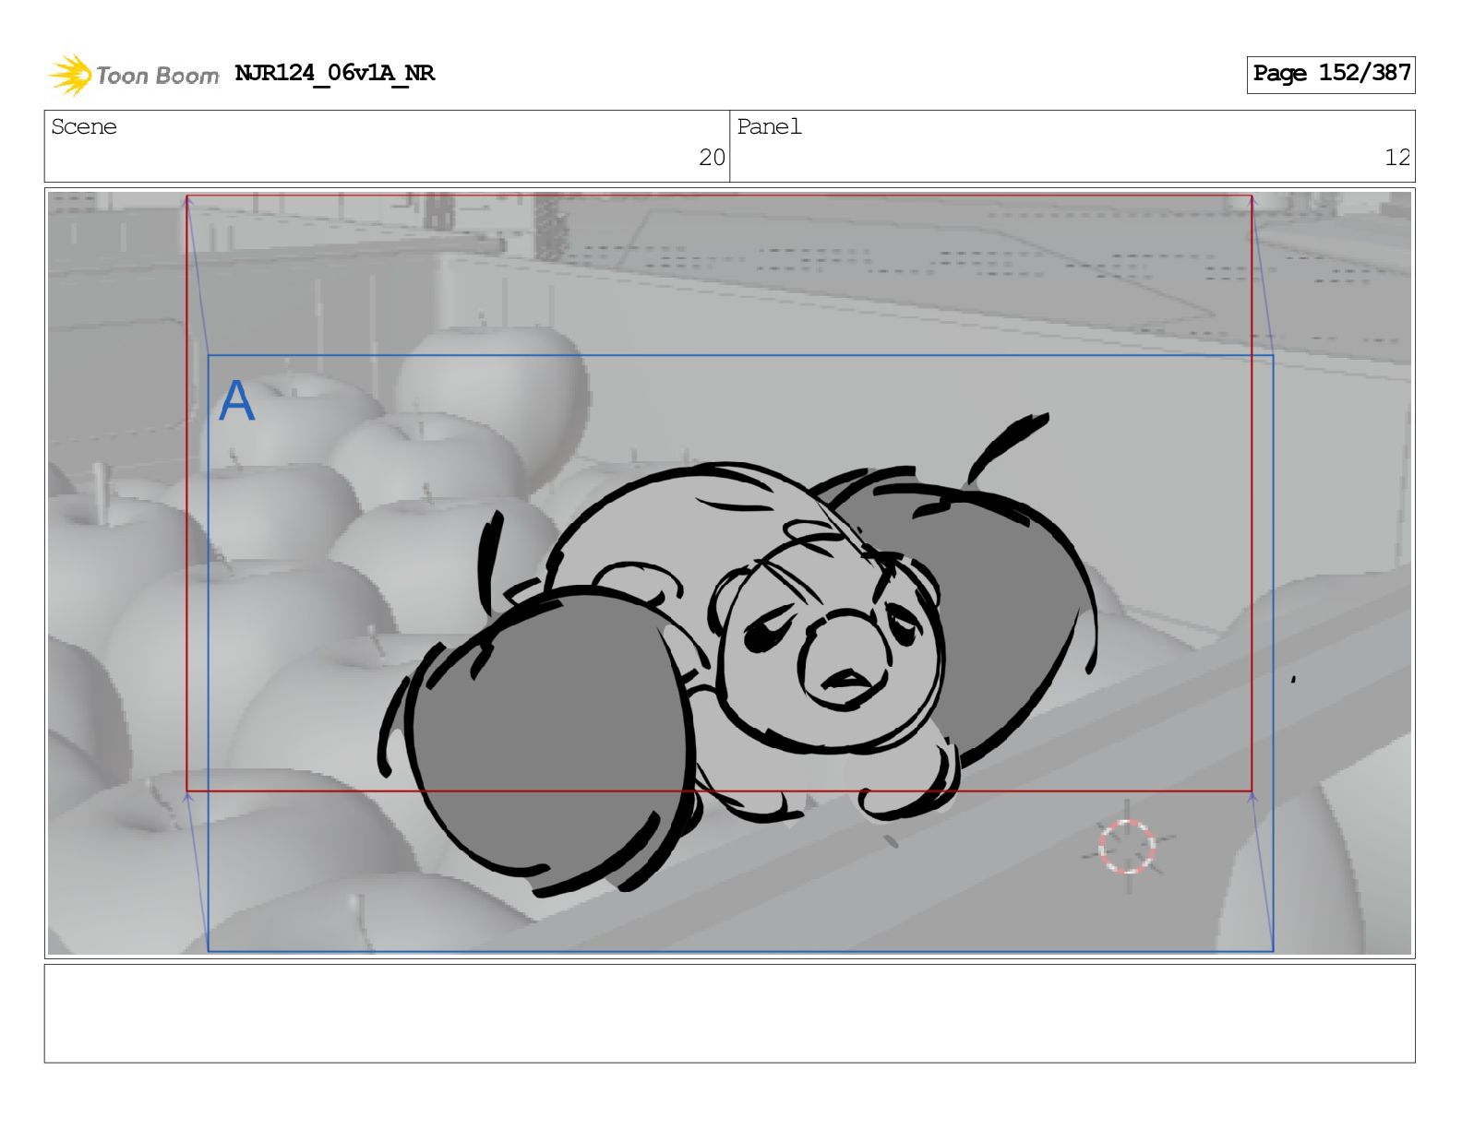1462x1129 pixels.
Task: Select panel number 12
Action: click(1397, 158)
